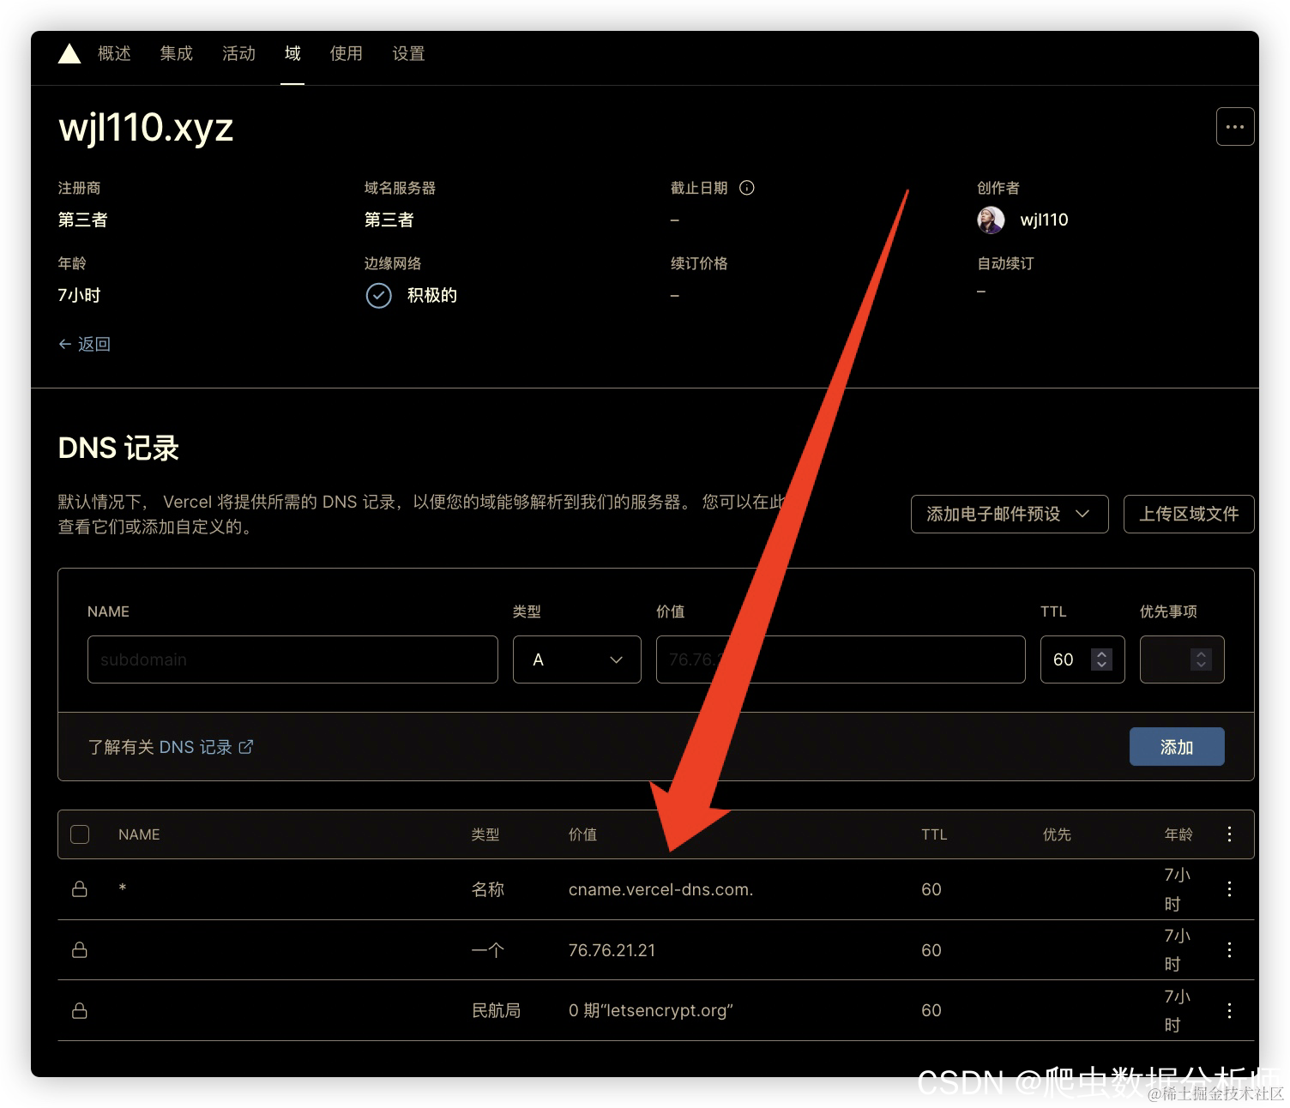Click the 民航局 type cell
Viewport: 1290px width, 1108px height.
pos(496,1010)
